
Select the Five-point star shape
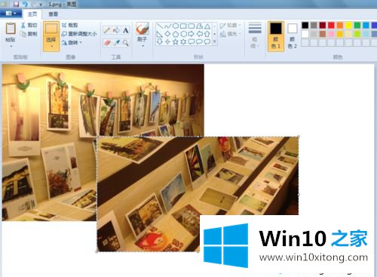pyautogui.click(x=176, y=42)
